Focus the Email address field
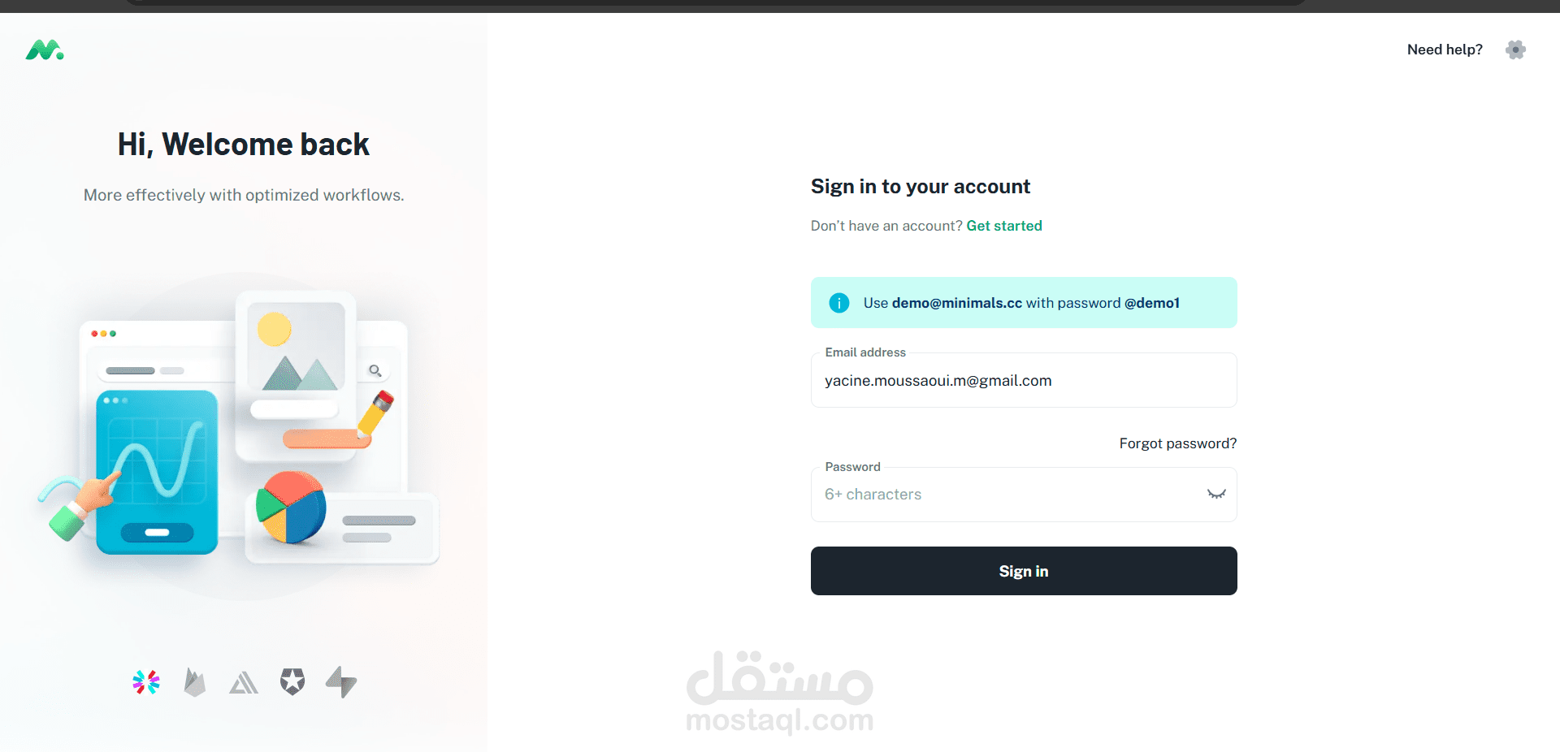Image resolution: width=1560 pixels, height=752 pixels. click(1023, 381)
